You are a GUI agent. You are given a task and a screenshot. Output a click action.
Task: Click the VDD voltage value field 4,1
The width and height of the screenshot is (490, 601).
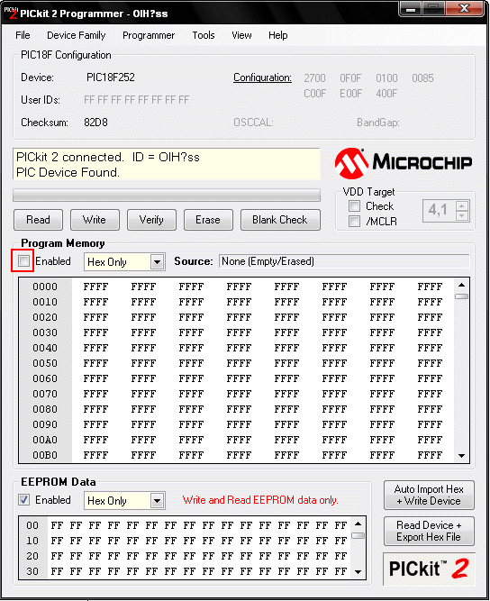tap(439, 211)
